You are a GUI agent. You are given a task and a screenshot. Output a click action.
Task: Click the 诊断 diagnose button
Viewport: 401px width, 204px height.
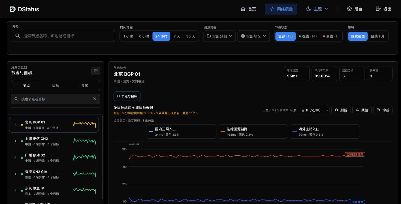[x=383, y=110]
